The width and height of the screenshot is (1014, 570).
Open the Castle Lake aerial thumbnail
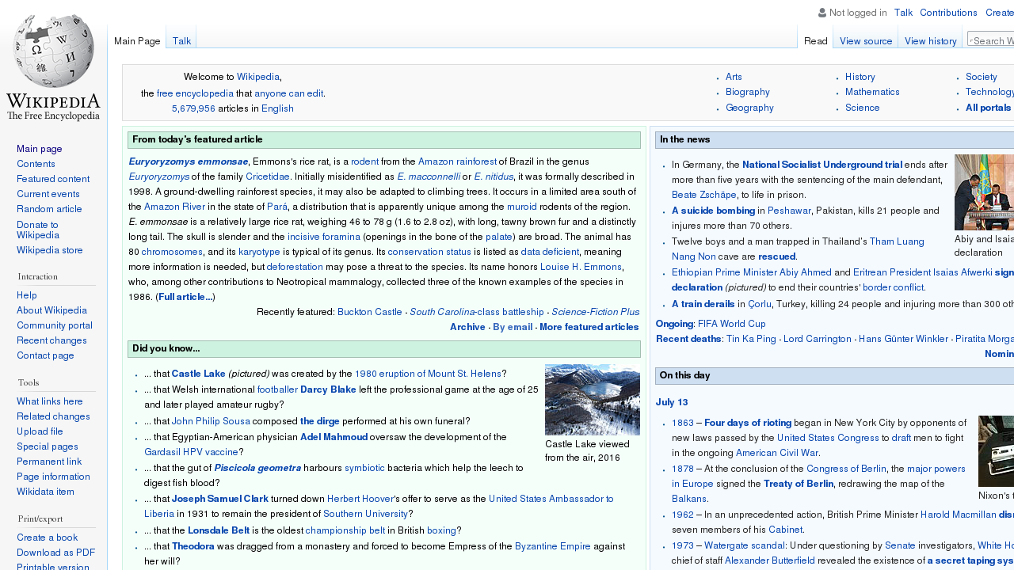tap(593, 400)
